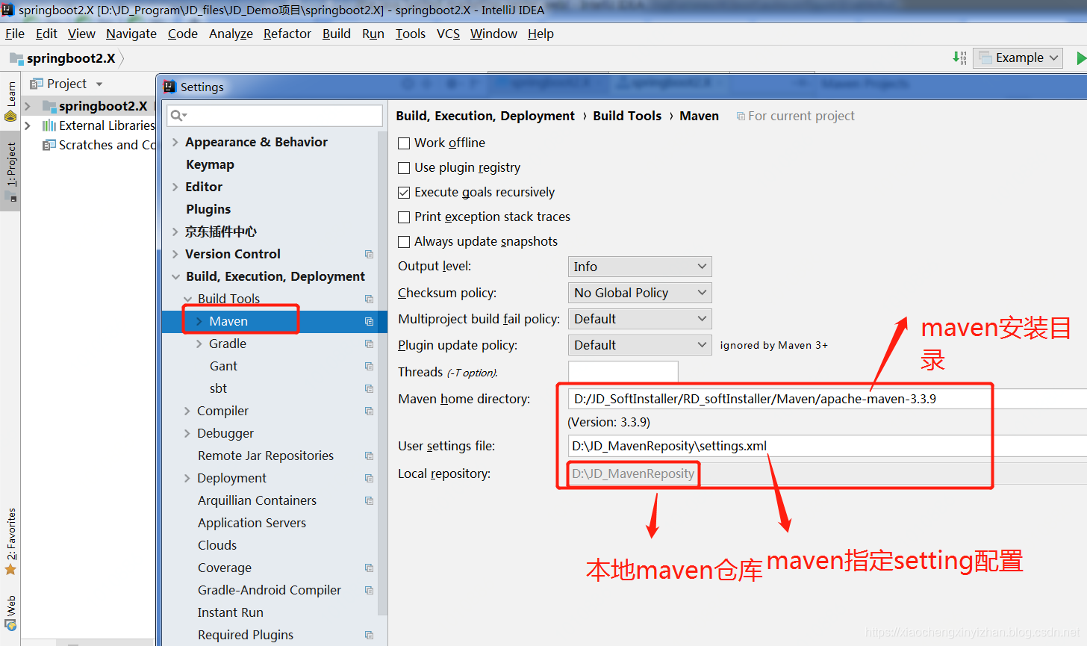Expand the Version Control settings node

coord(175,254)
